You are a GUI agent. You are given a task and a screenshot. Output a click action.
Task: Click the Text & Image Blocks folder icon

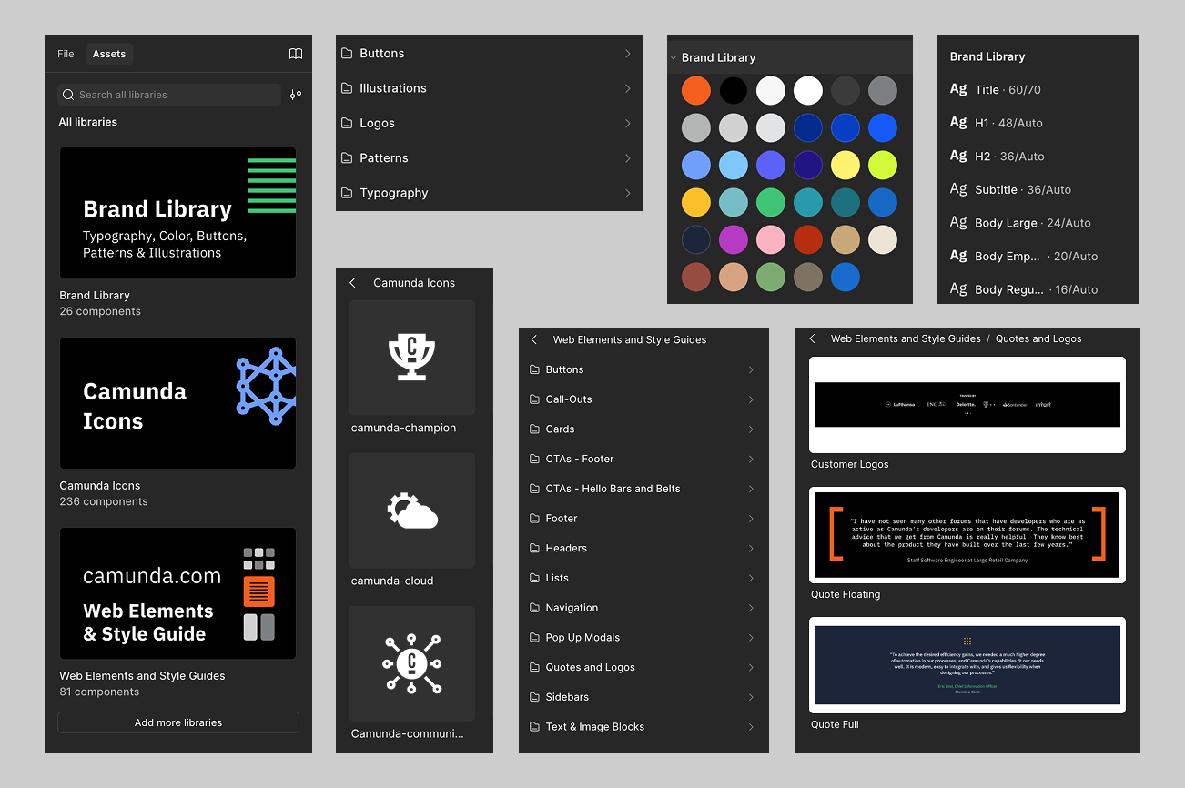point(535,727)
